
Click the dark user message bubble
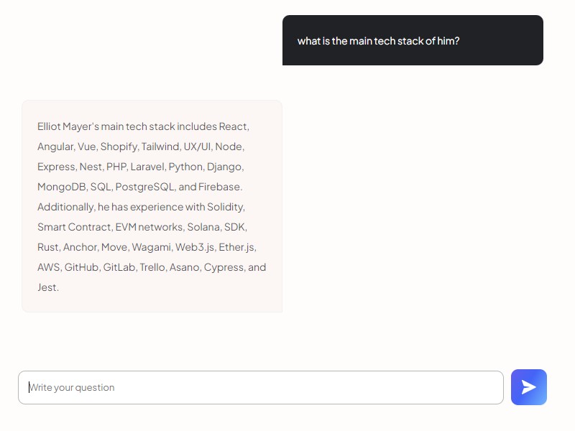413,40
